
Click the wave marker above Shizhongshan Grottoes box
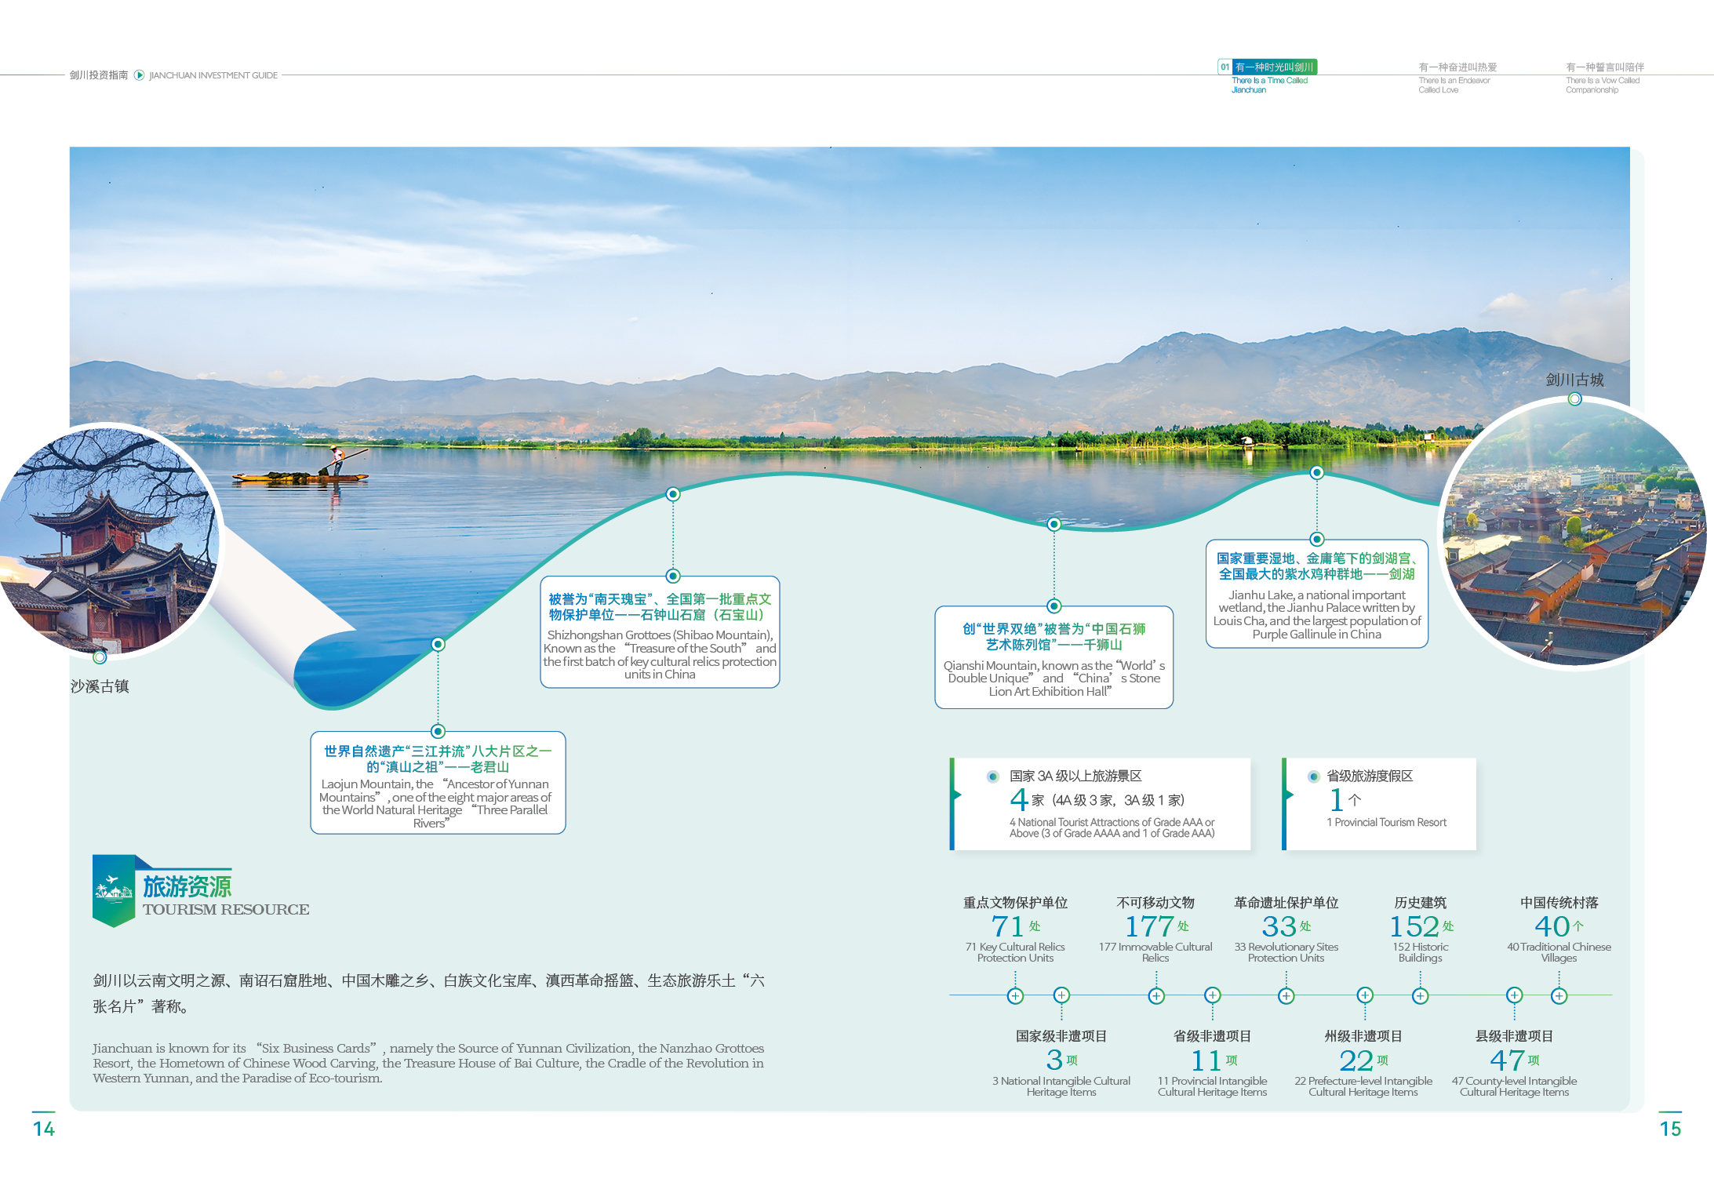[x=673, y=494]
